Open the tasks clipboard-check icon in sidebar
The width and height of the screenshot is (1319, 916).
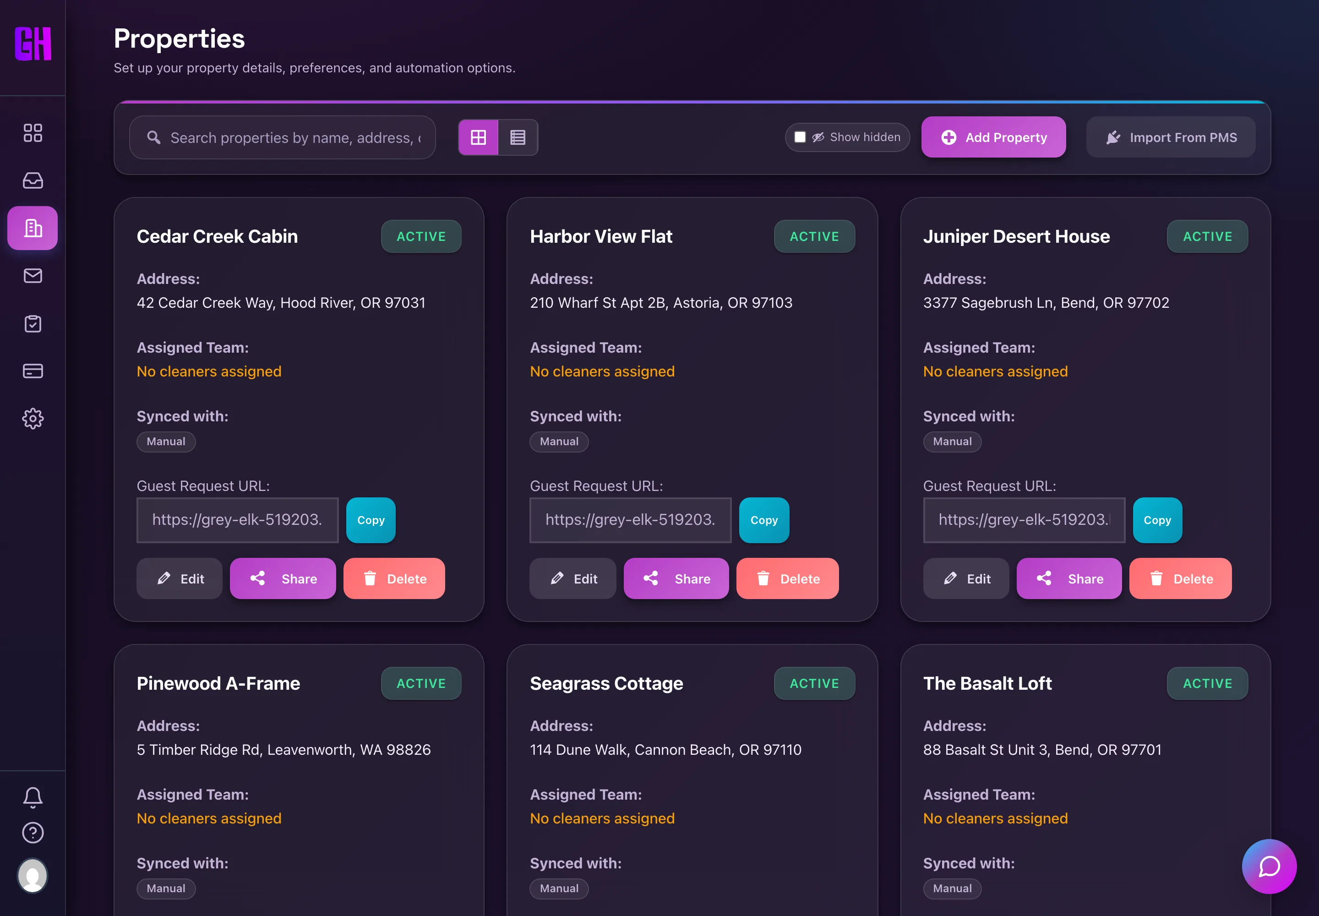33,323
